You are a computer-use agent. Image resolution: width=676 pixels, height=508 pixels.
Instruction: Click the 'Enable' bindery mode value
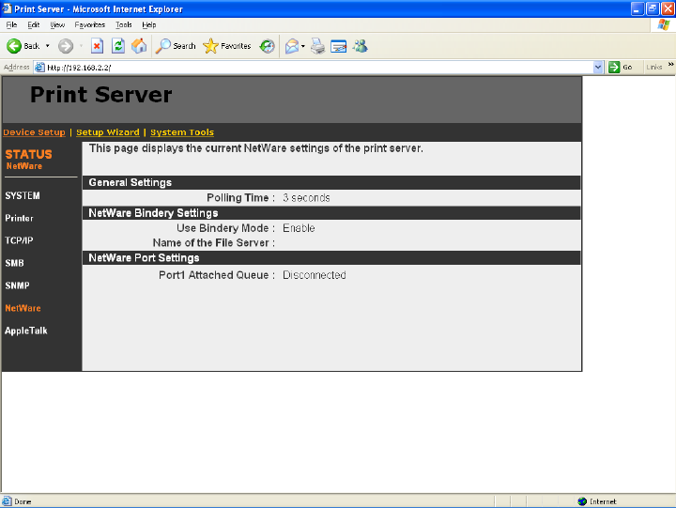click(299, 228)
